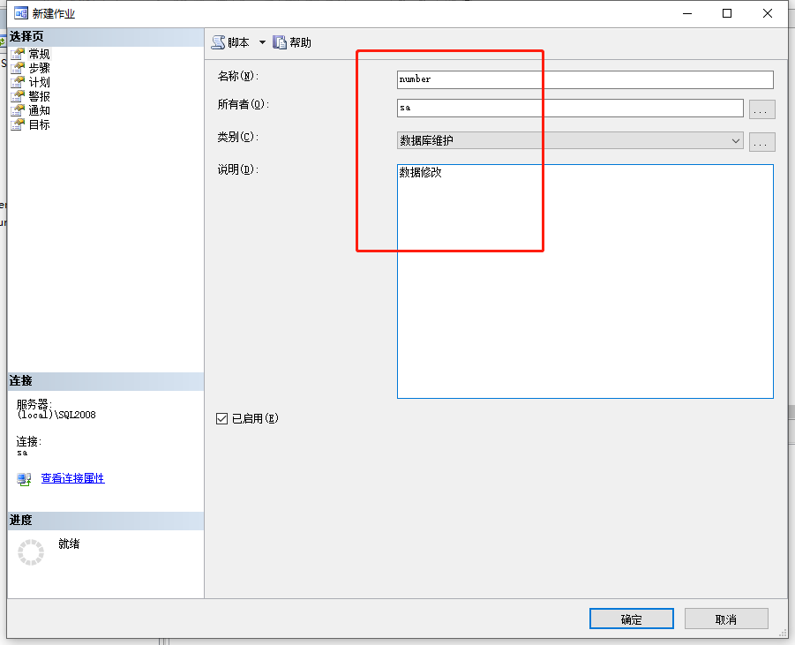Open the 脚本 dropdown arrow
The image size is (795, 645).
pyautogui.click(x=262, y=41)
